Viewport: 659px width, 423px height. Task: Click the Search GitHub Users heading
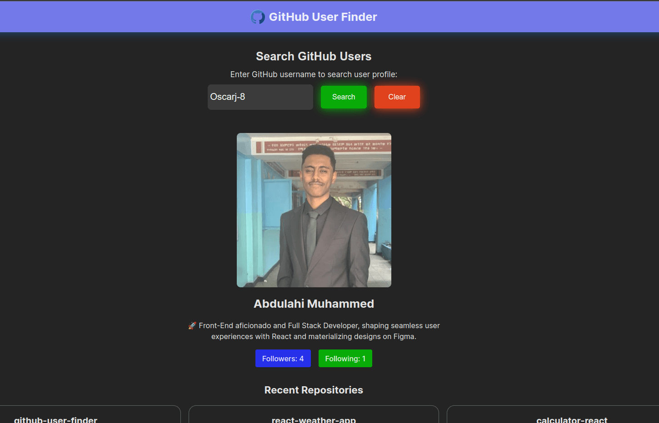pyautogui.click(x=314, y=56)
